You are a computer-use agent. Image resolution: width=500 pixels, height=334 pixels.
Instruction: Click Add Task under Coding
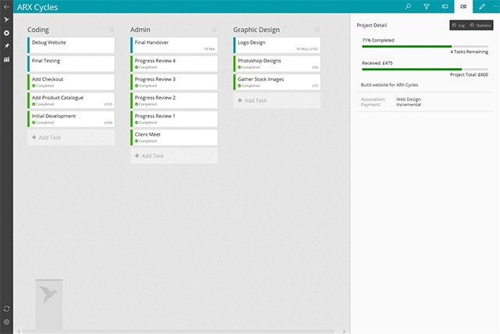pos(48,138)
